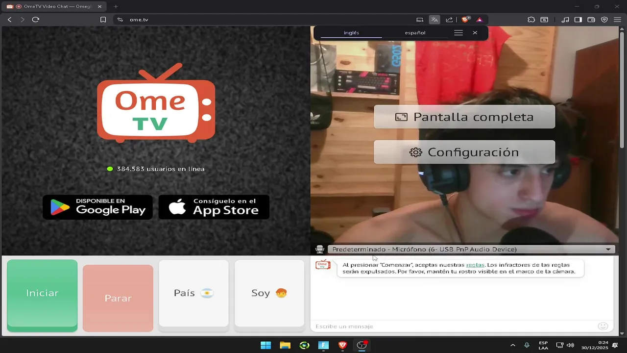
Task: Open the Brave playlist music note icon
Action: pos(565,20)
